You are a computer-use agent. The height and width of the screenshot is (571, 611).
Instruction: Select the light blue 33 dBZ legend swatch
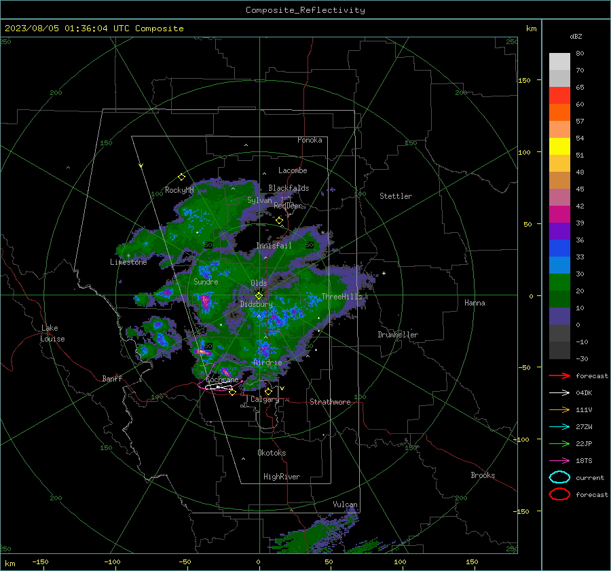coord(559,265)
